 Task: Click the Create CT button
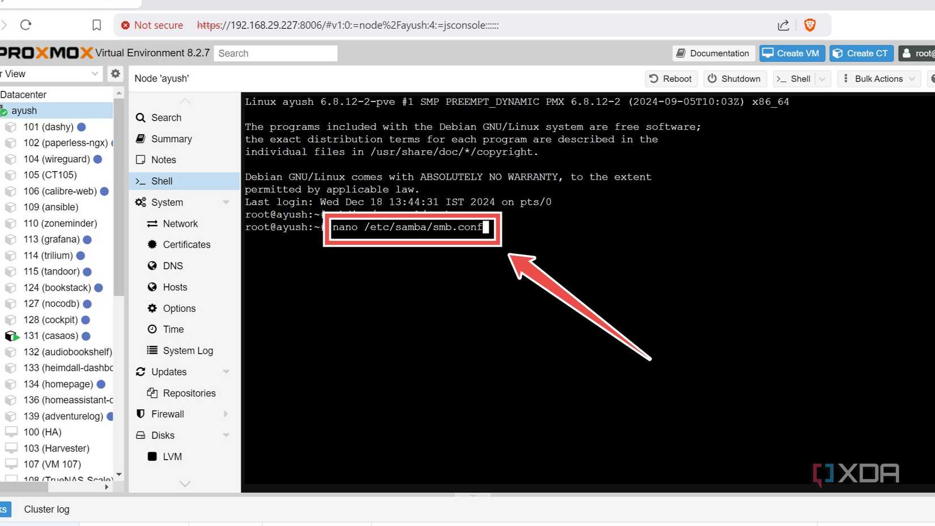click(x=861, y=53)
